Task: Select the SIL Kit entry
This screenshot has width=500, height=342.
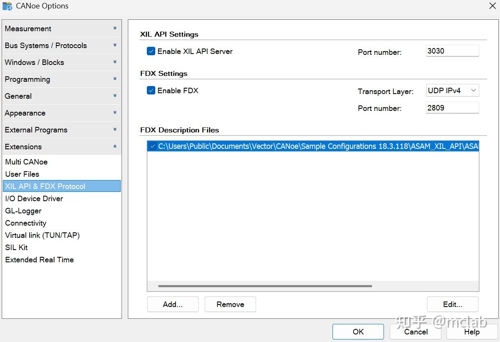Action: [16, 248]
